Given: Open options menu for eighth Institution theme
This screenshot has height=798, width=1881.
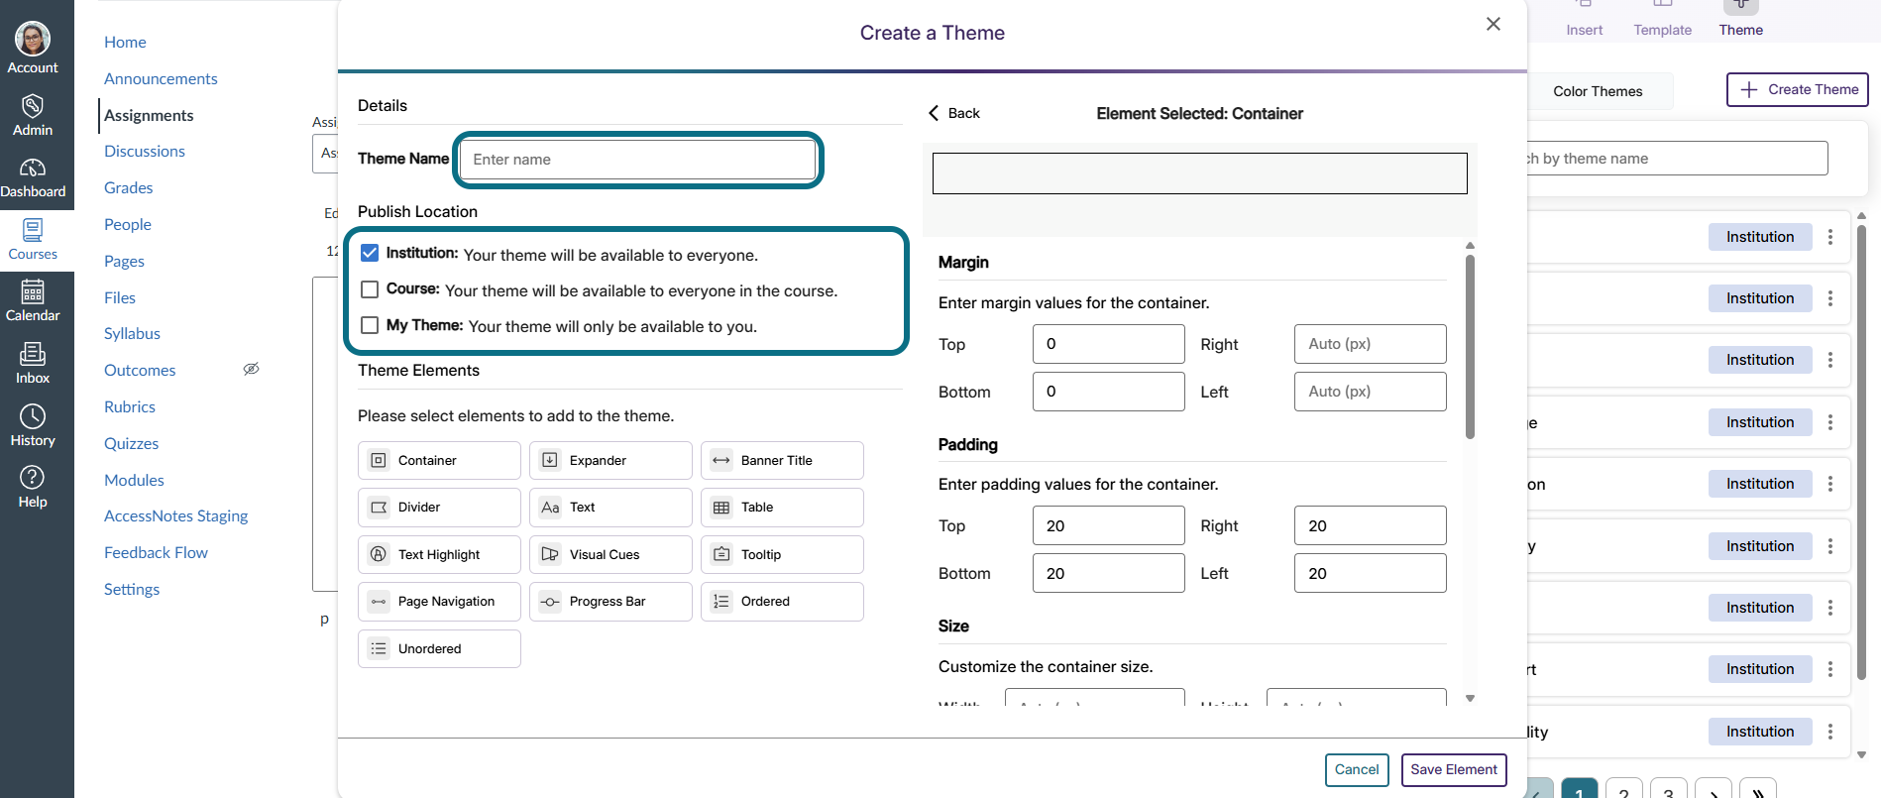Looking at the screenshot, I should click(x=1830, y=669).
